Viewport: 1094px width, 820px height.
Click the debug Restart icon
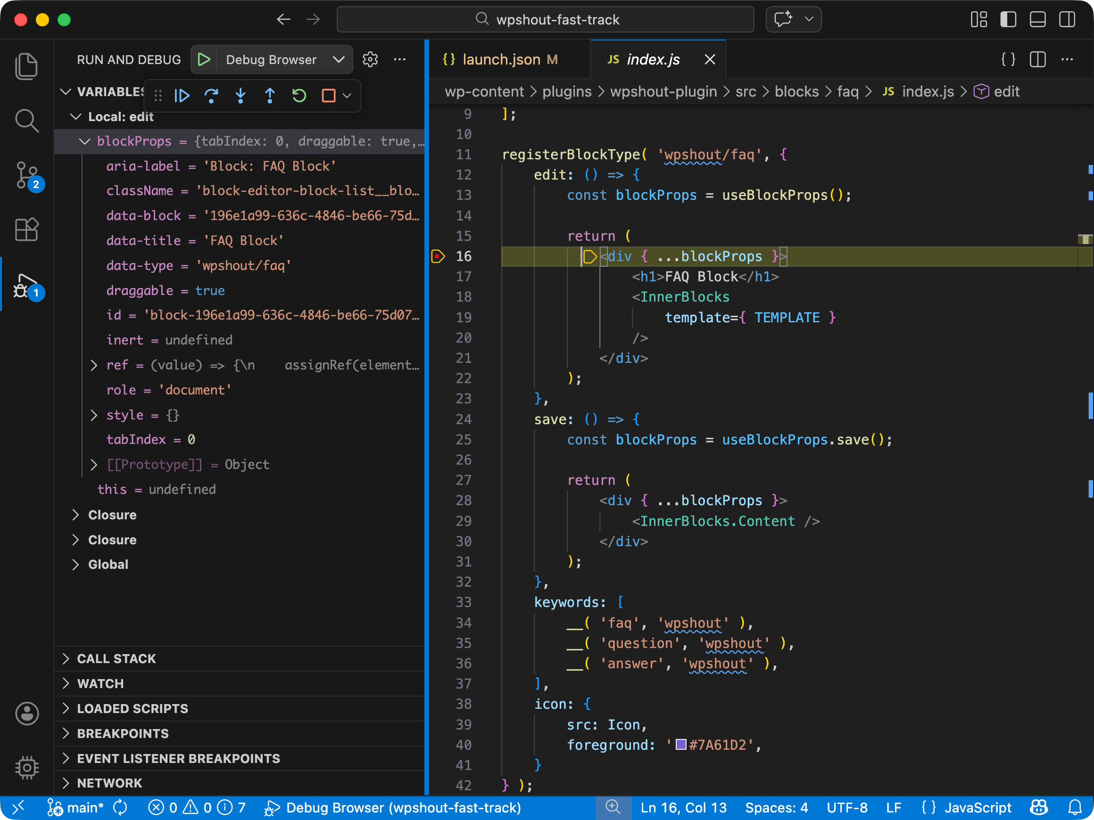coord(299,95)
